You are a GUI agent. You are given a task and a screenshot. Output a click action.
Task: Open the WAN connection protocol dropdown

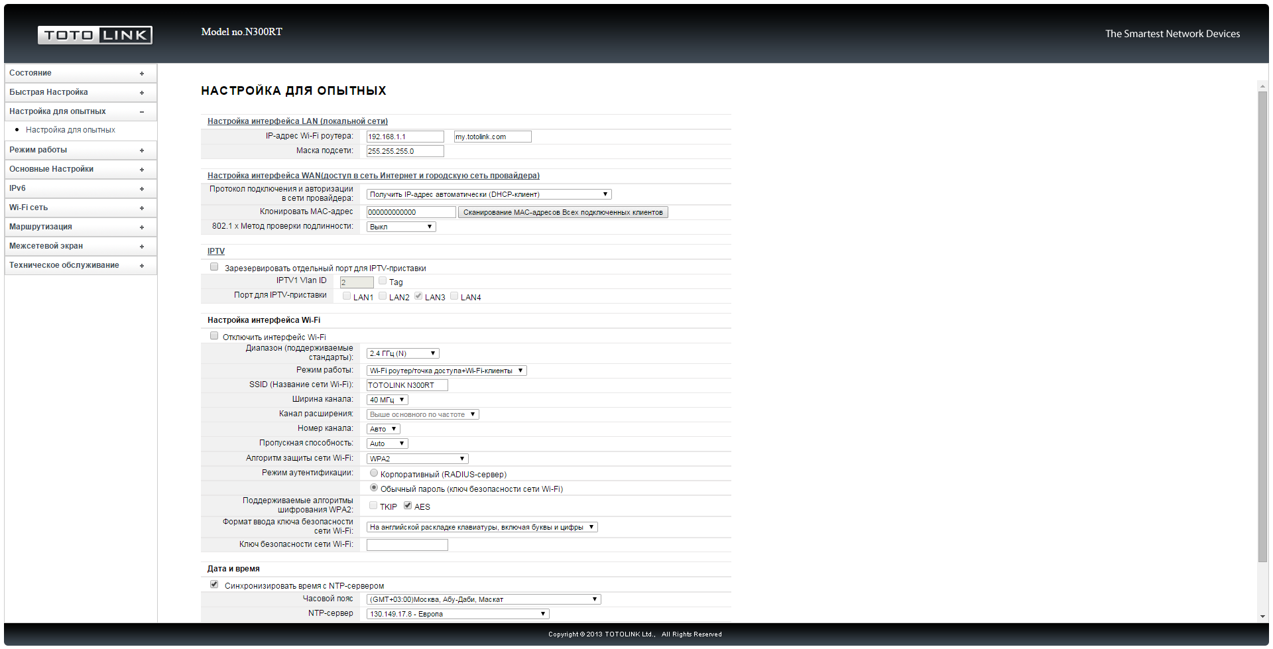(x=489, y=195)
